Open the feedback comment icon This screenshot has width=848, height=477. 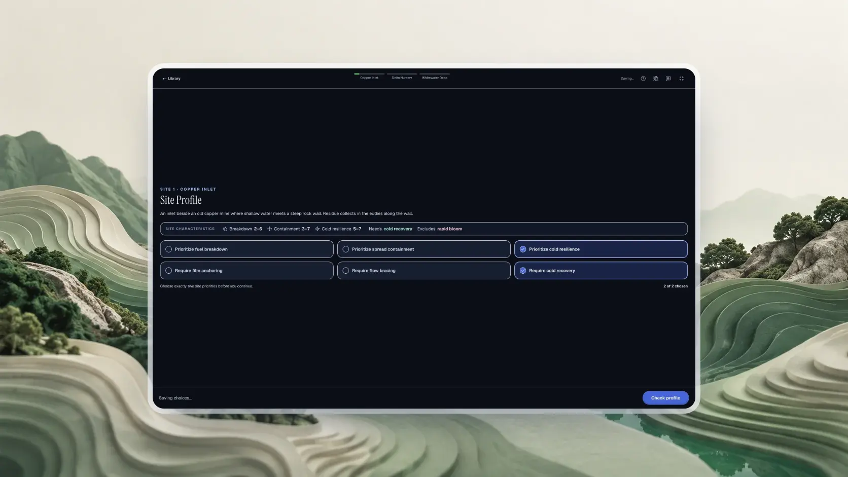tap(668, 79)
